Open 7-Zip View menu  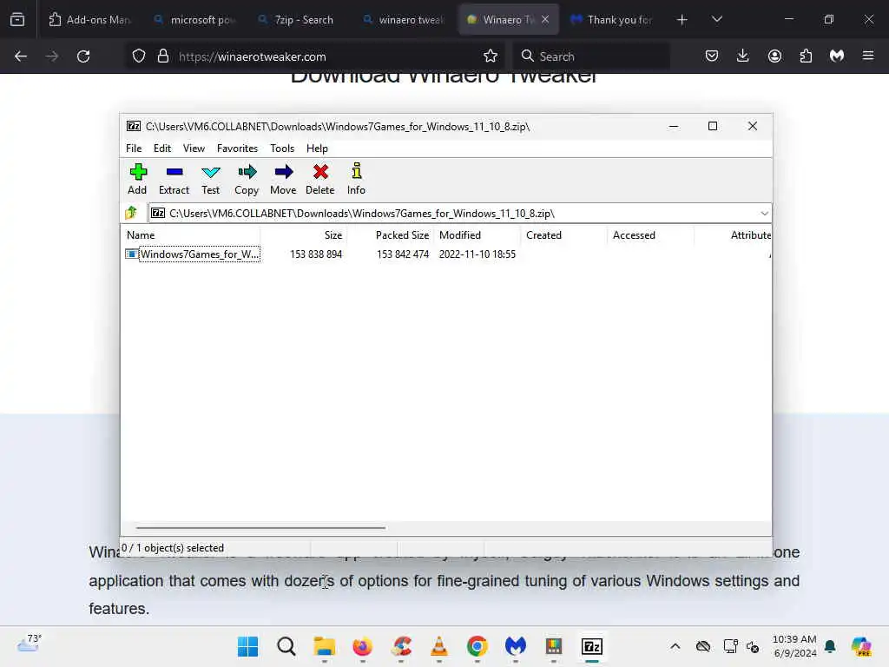[194, 148]
